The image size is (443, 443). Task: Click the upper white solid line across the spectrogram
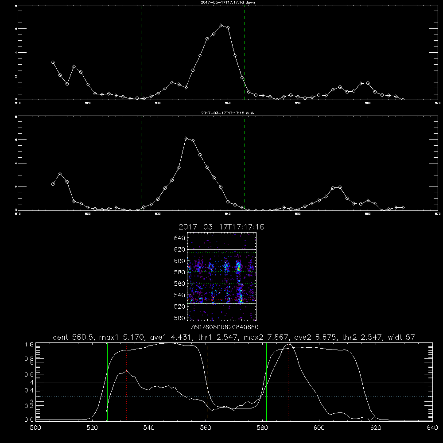coord(221,249)
